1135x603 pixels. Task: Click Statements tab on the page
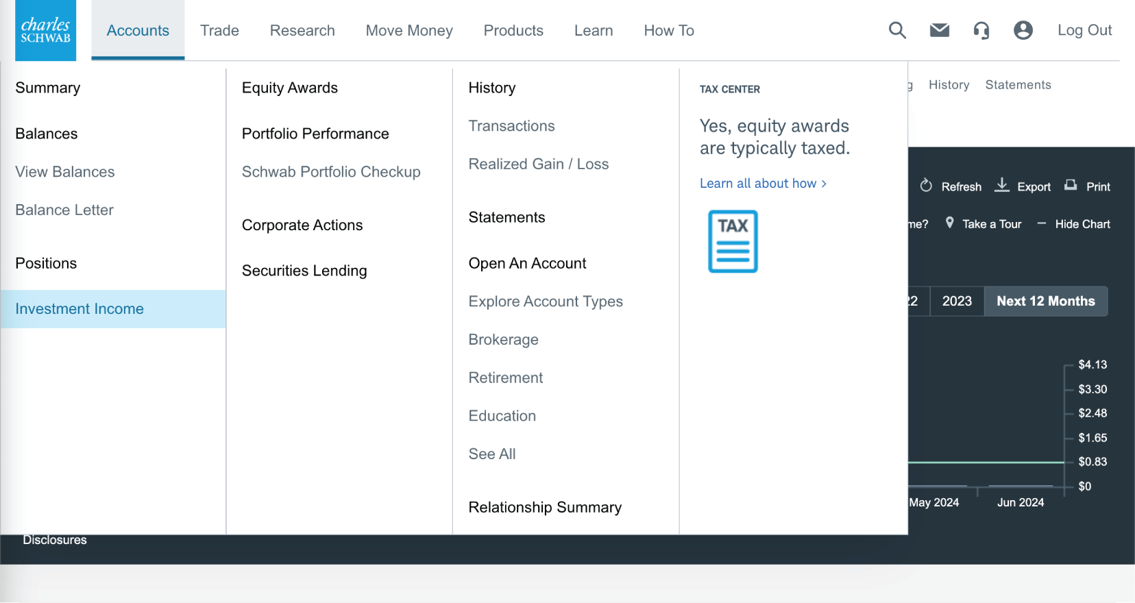point(1018,85)
